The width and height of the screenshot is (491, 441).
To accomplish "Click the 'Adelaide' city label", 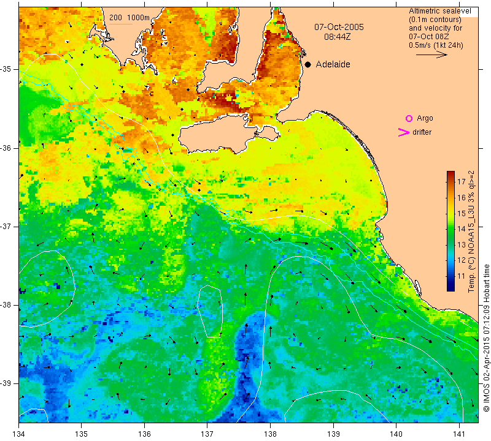I will 333,64.
